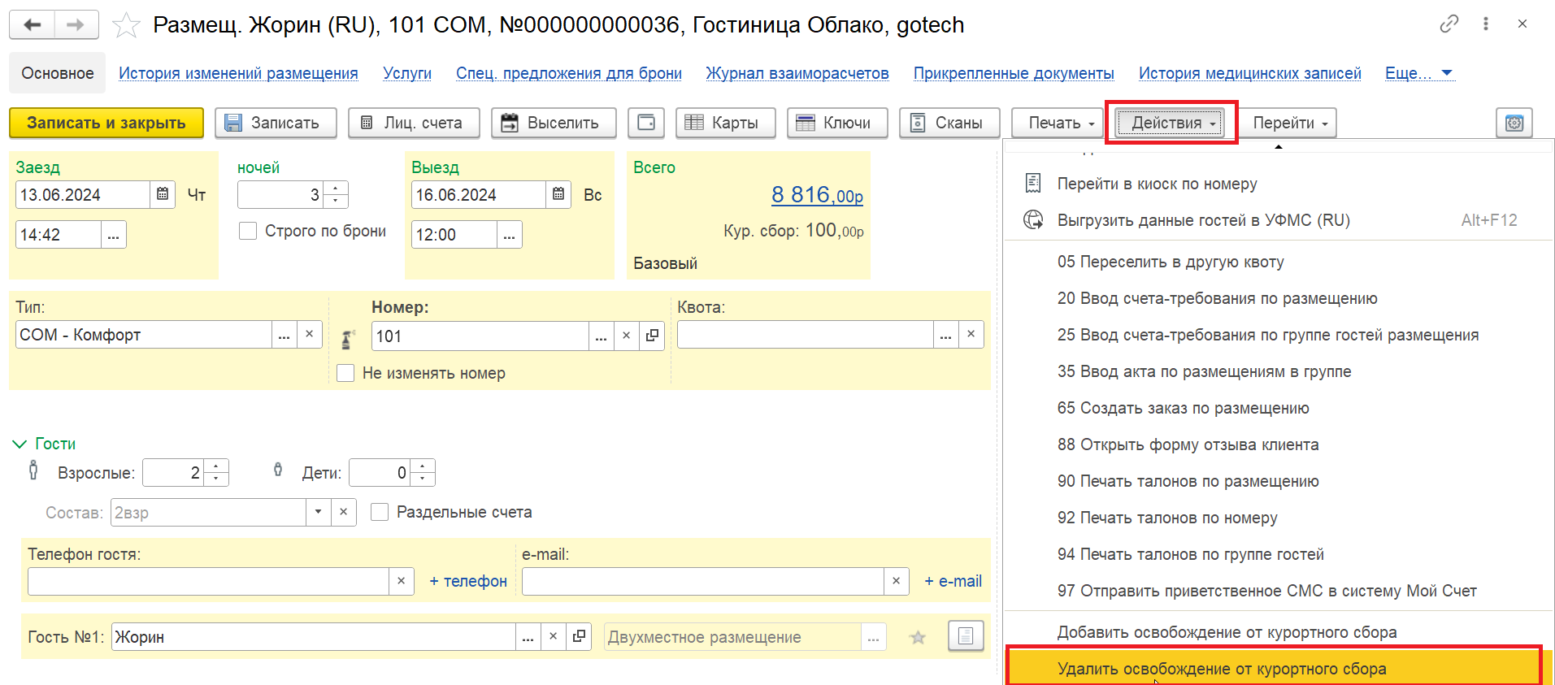
Task: Open Ключи button
Action: point(837,123)
